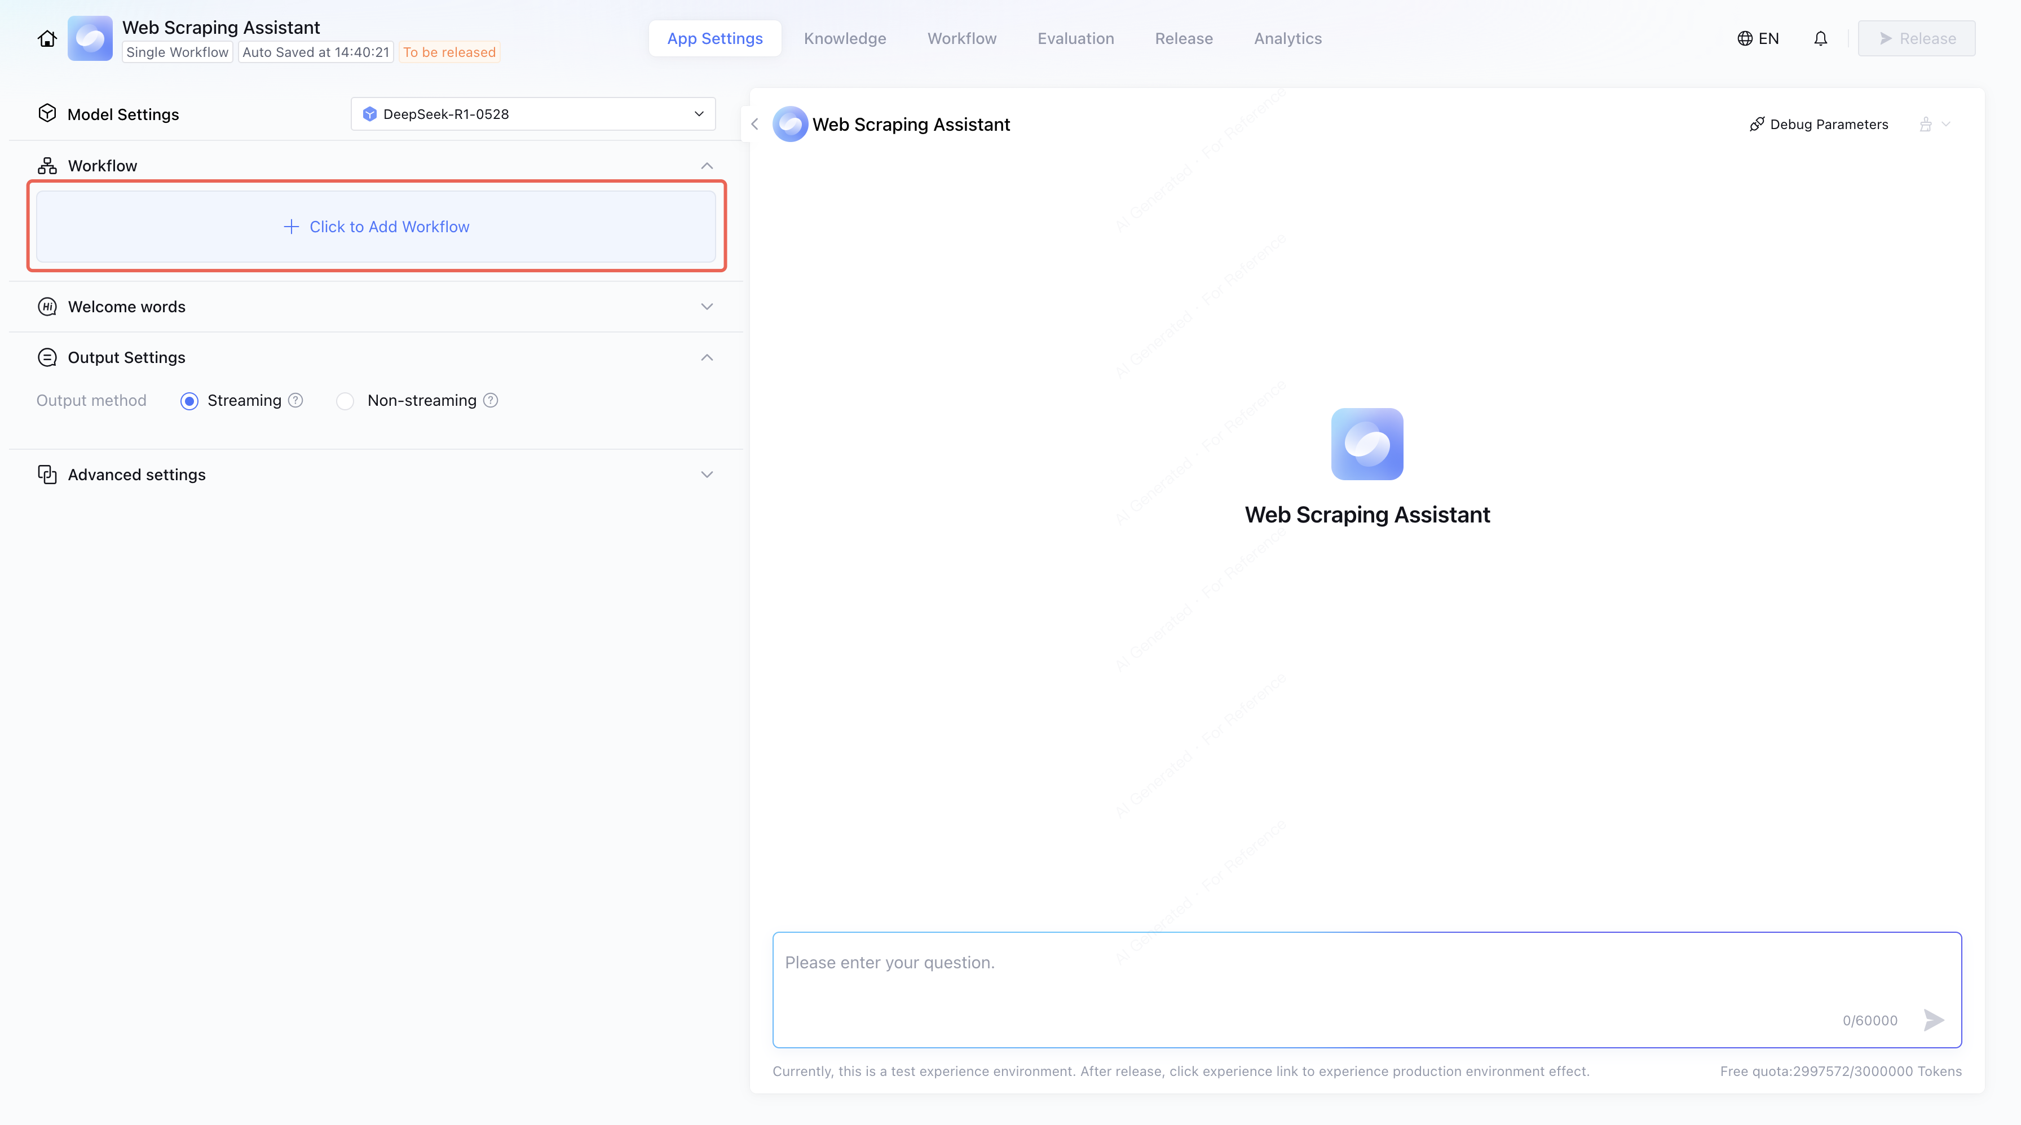The image size is (2021, 1125).
Task: Switch to the Knowledge tab
Action: click(x=844, y=38)
